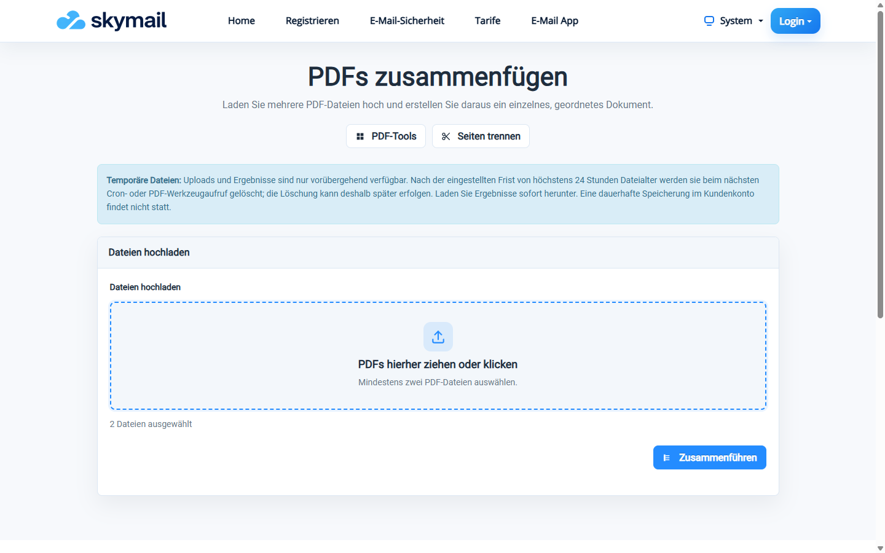Open the Registrieren page
The image size is (885, 553).
tap(312, 21)
